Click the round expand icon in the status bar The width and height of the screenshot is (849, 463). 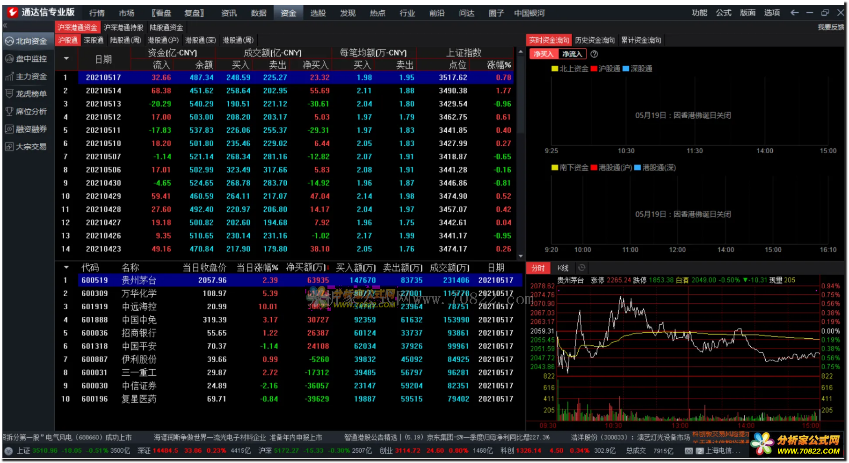(x=8, y=451)
